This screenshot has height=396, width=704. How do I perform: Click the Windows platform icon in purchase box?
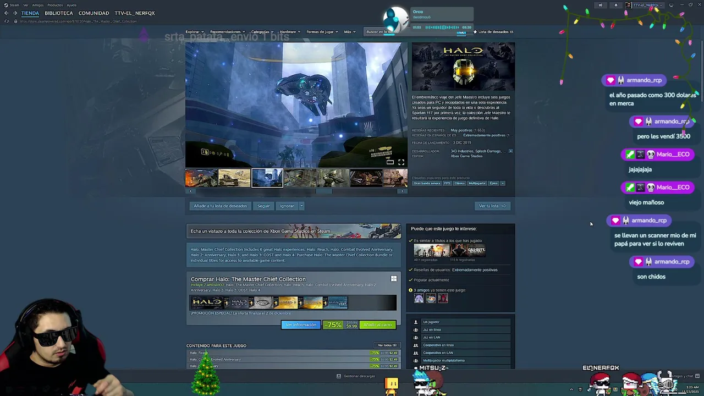(x=394, y=279)
